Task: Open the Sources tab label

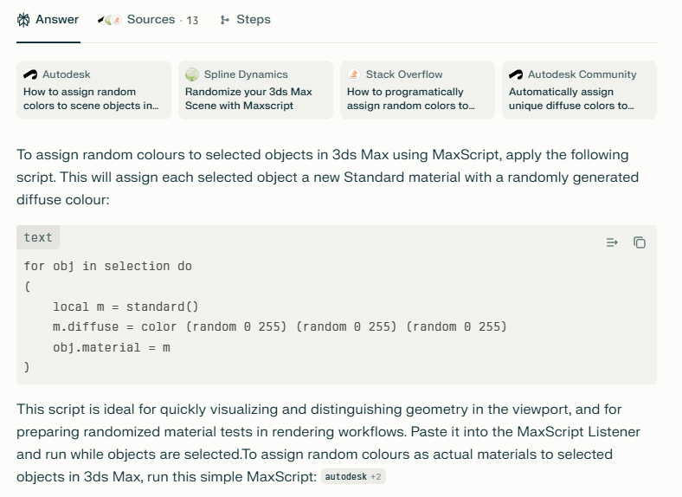Action: (x=151, y=20)
